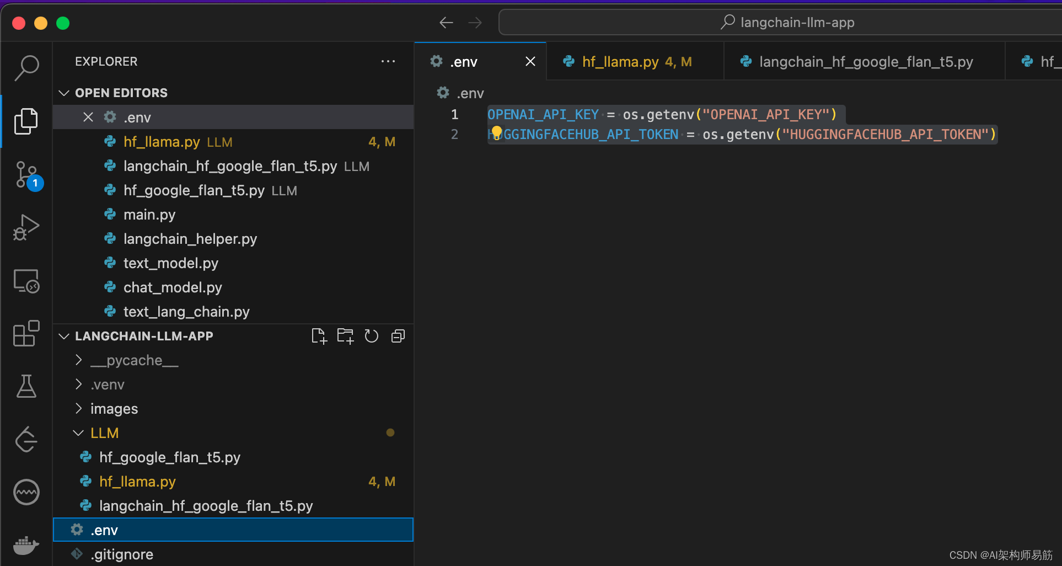
Task: Click the EXPLORER panel title
Action: point(106,61)
